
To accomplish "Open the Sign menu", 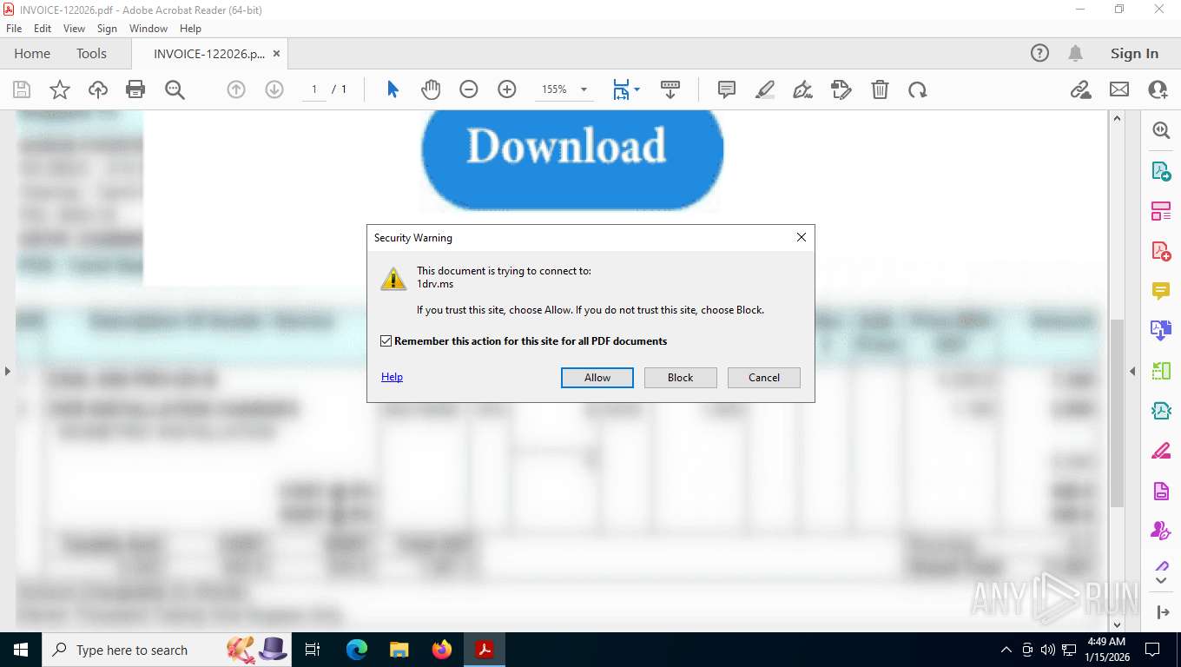I will coord(107,29).
